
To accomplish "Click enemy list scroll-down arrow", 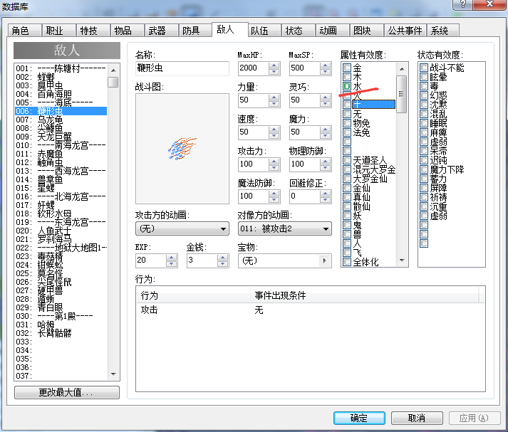I will [113, 374].
